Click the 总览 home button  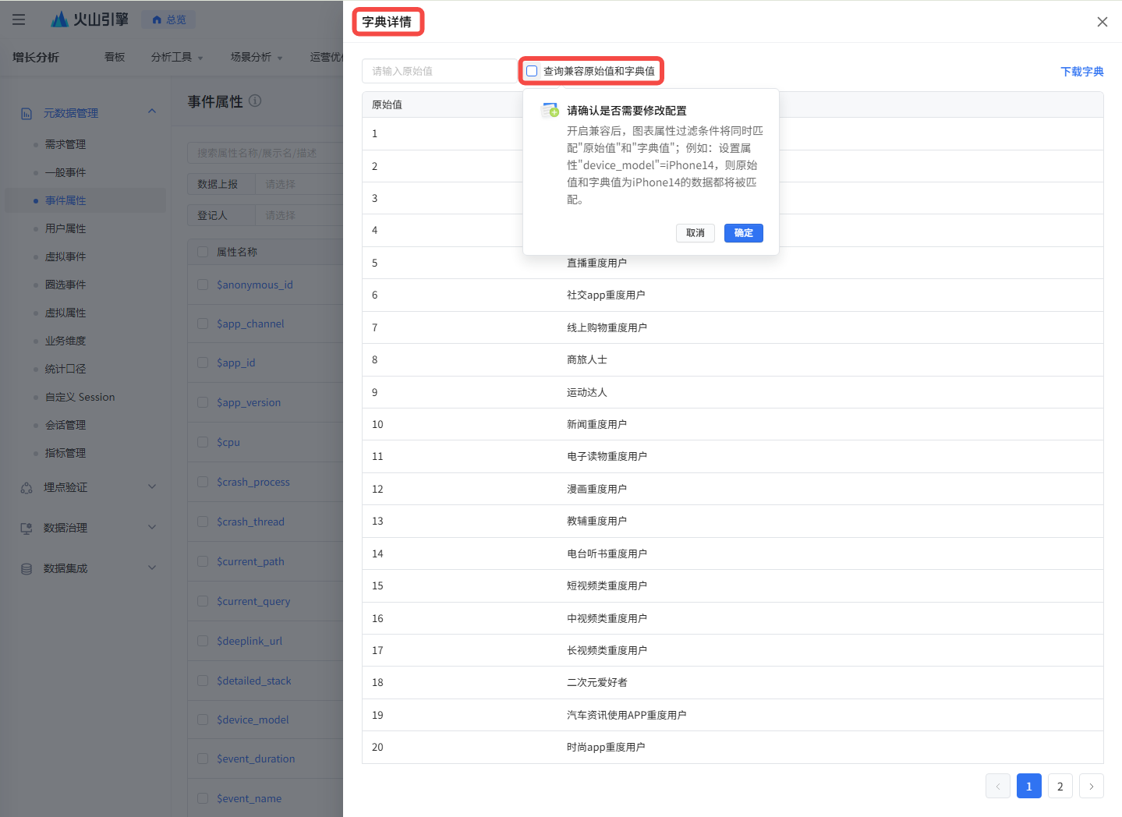[x=169, y=19]
